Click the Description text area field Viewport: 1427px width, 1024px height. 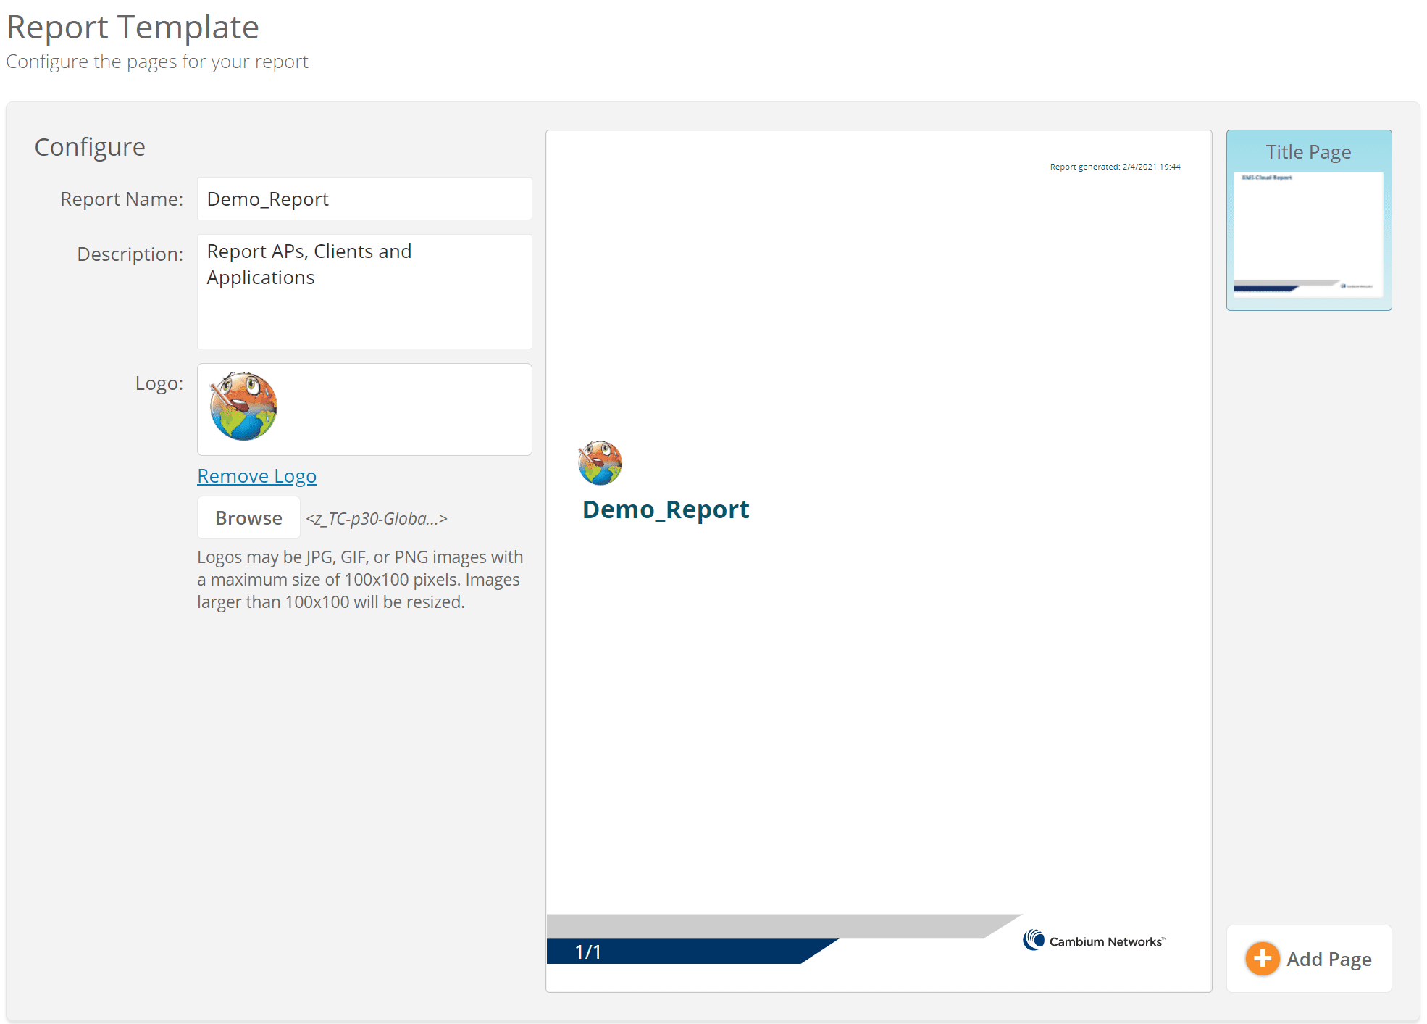click(364, 291)
